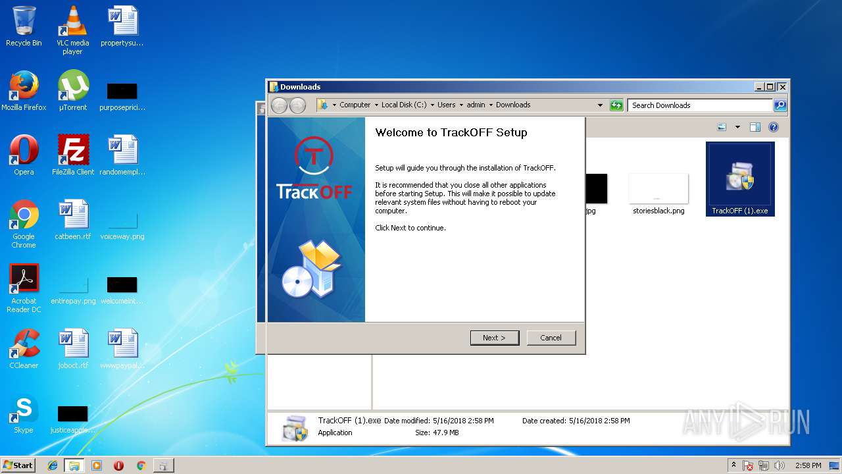Open the view options dropdown arrow
842x474 pixels.
click(x=737, y=127)
